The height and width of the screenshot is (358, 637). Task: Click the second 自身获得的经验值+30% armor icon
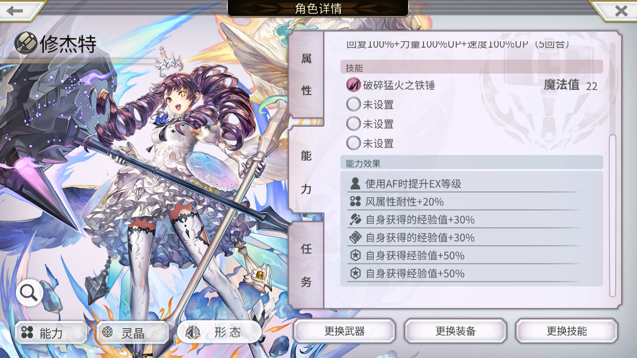coord(355,238)
